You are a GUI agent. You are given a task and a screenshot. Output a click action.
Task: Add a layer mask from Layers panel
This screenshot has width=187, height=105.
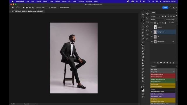(161, 63)
